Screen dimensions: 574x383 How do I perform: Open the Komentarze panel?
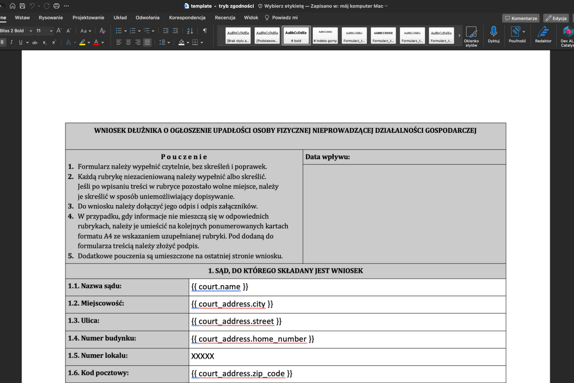(x=520, y=18)
